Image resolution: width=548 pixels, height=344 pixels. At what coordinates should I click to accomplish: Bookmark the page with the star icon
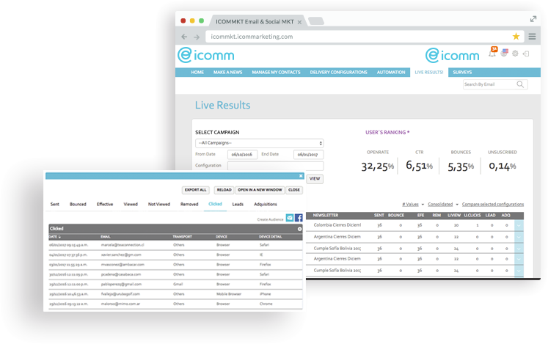click(516, 37)
